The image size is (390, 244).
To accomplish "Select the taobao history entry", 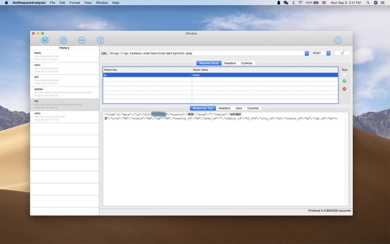I will pyautogui.click(x=64, y=92).
